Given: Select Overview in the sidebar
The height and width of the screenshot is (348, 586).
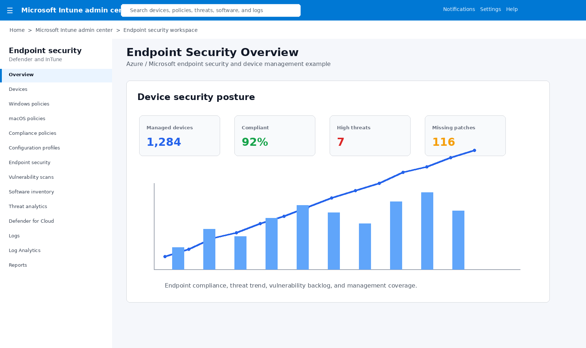Looking at the screenshot, I should [x=56, y=75].
